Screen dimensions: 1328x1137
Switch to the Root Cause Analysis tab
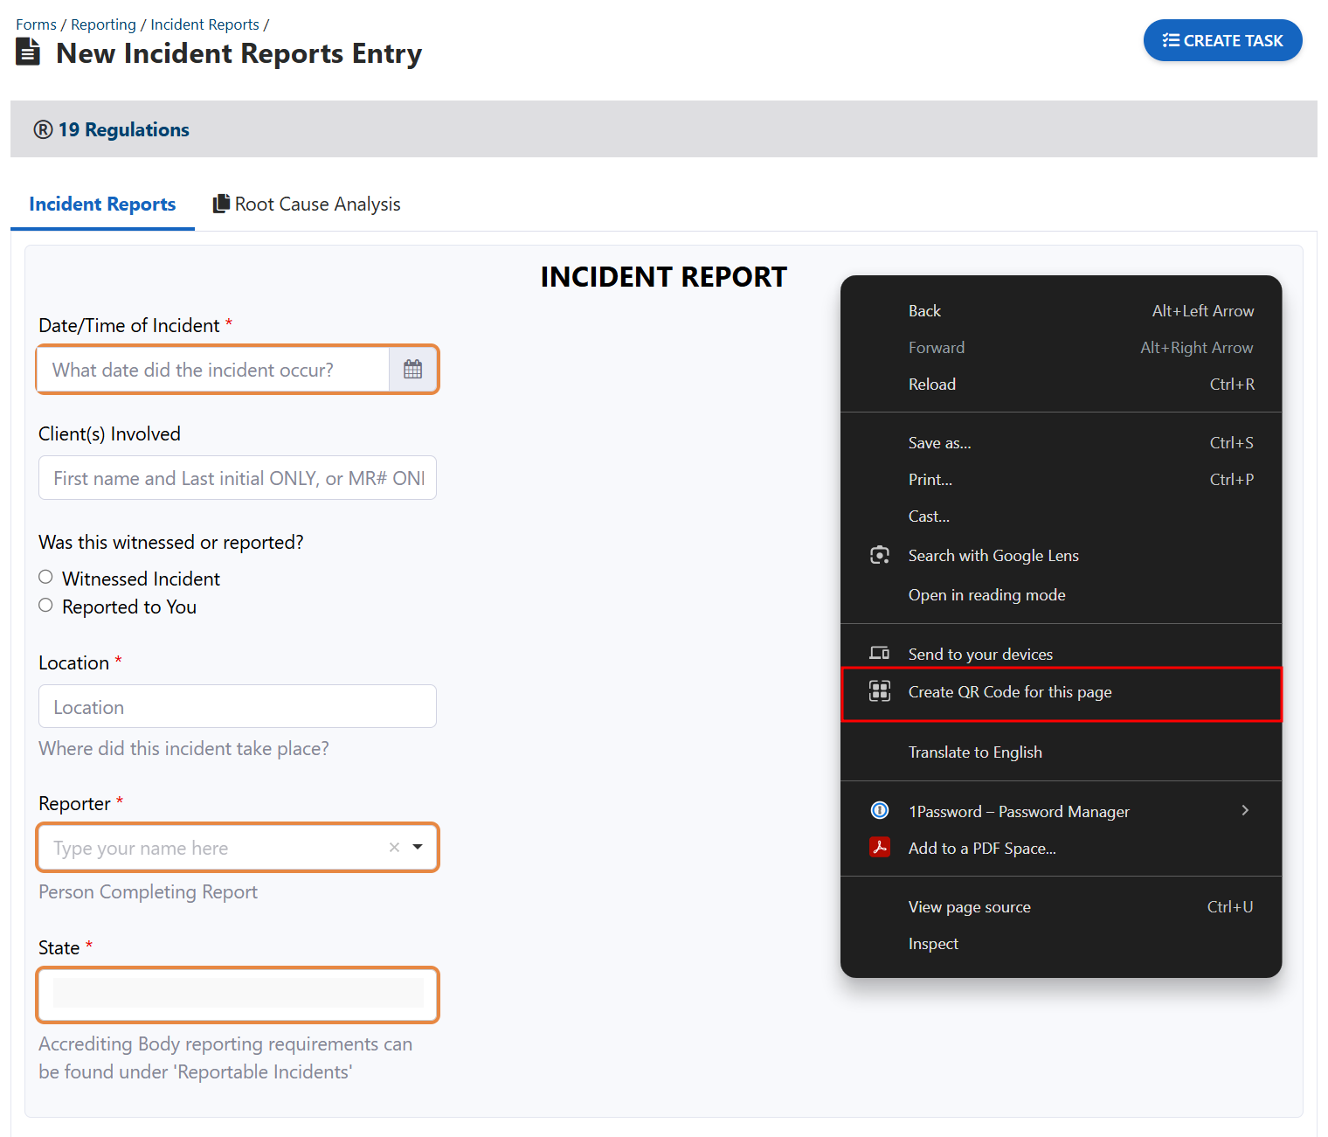tap(307, 205)
